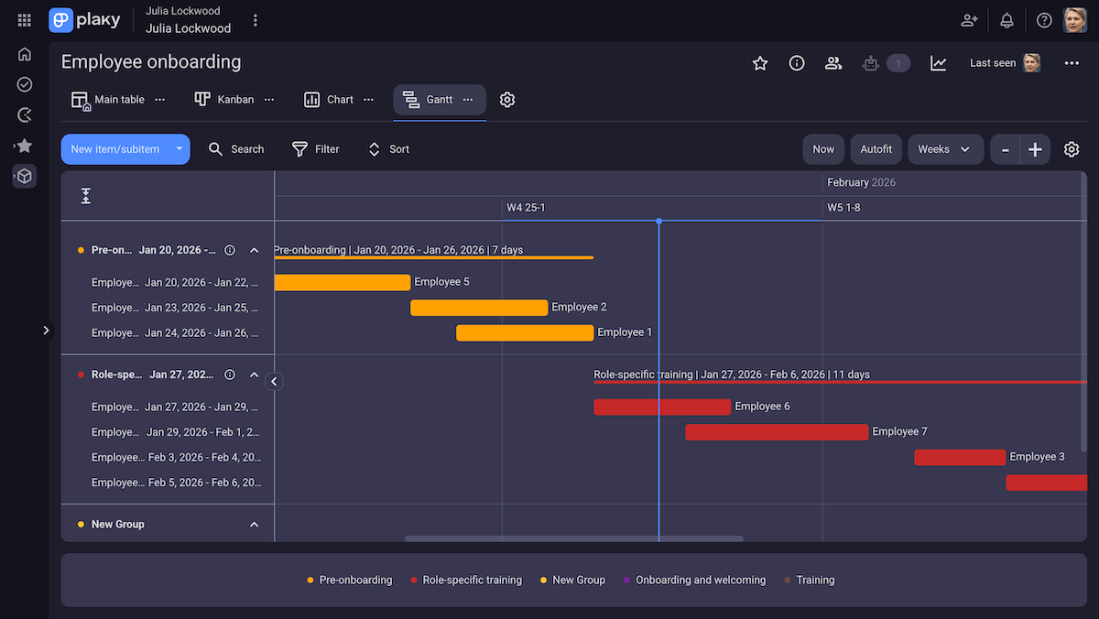Open the Home icon in sidebar
Screen dimensions: 1099x619
pos(24,54)
